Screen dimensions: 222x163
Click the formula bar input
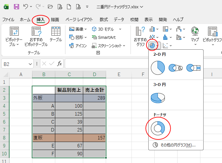point(107,64)
